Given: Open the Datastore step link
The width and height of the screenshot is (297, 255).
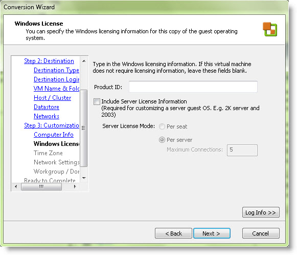Looking at the screenshot, I should coord(47,107).
